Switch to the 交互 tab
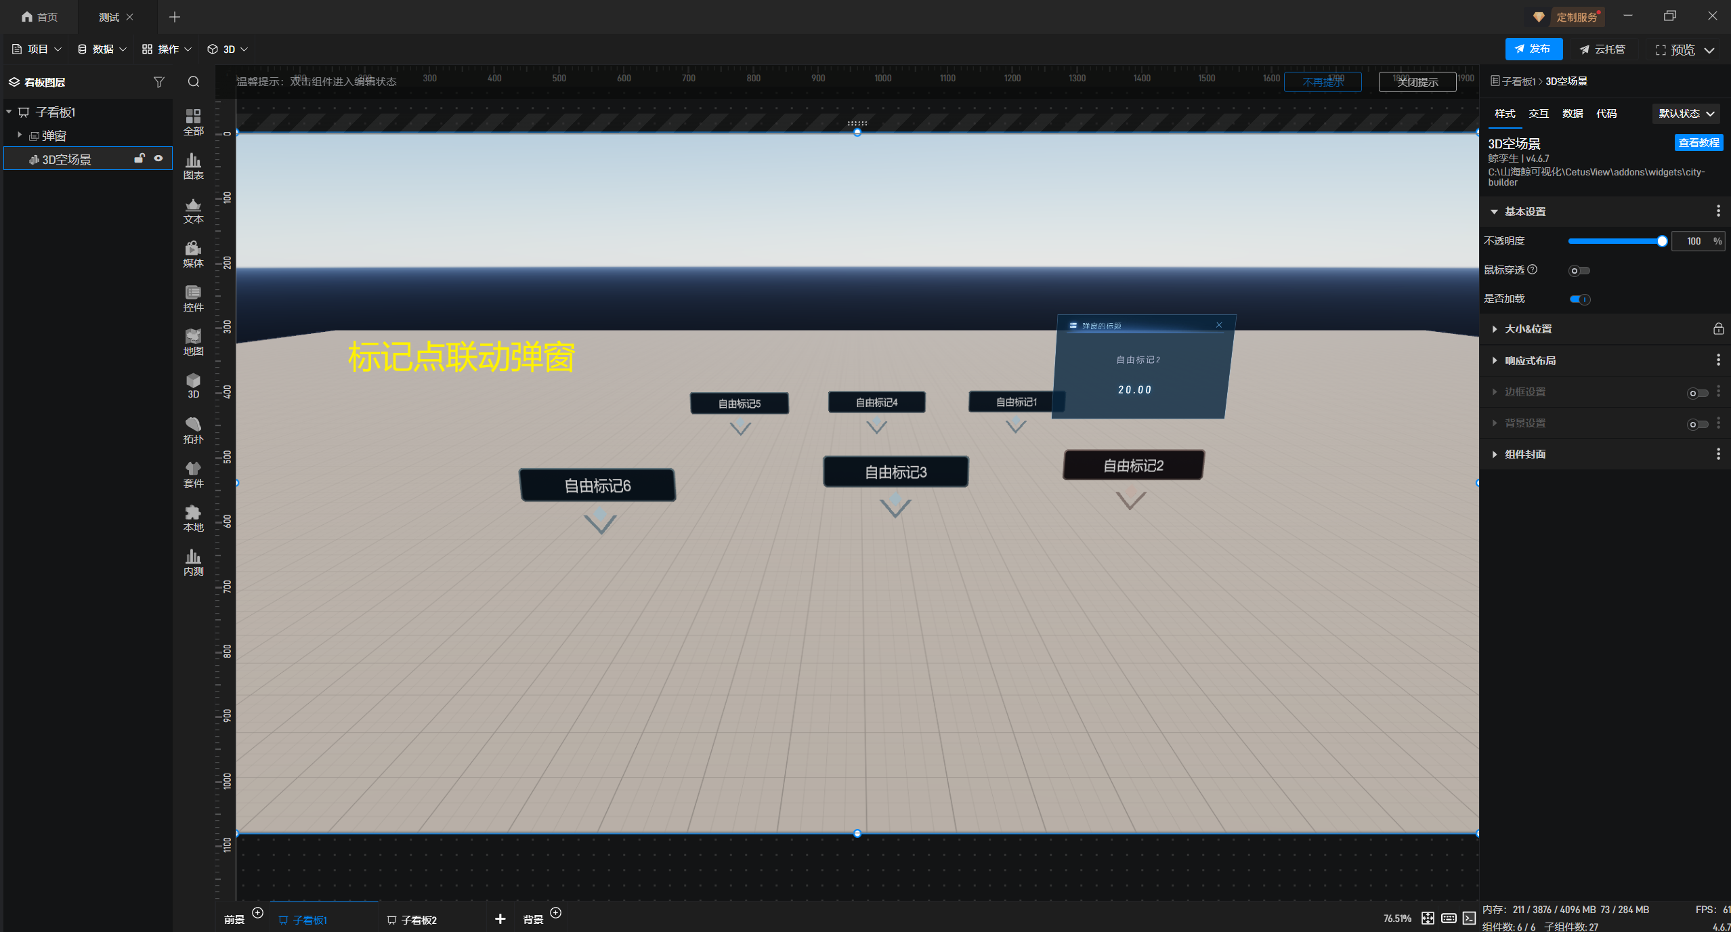1731x932 pixels. point(1538,114)
